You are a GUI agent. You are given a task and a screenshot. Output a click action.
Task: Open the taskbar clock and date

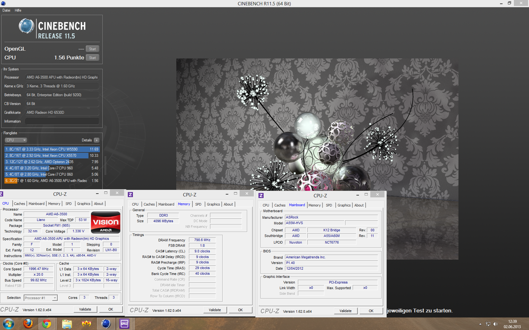click(x=512, y=324)
